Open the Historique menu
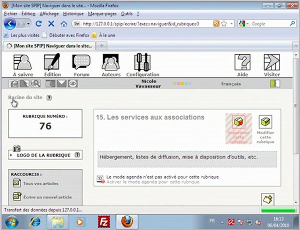This screenshot has height=230, width=300. [73, 14]
